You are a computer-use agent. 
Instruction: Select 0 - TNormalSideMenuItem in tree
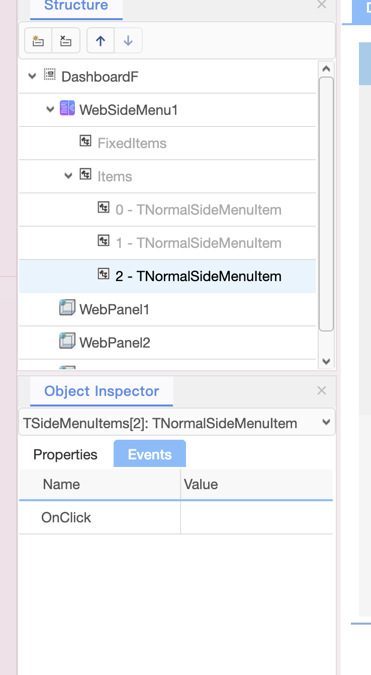(x=198, y=210)
